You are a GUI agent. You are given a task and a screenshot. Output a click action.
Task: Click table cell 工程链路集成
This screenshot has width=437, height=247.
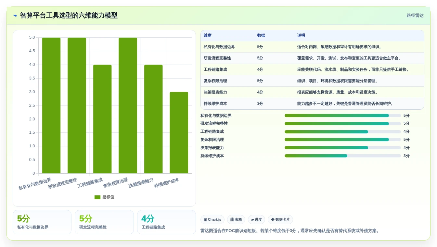click(x=215, y=69)
